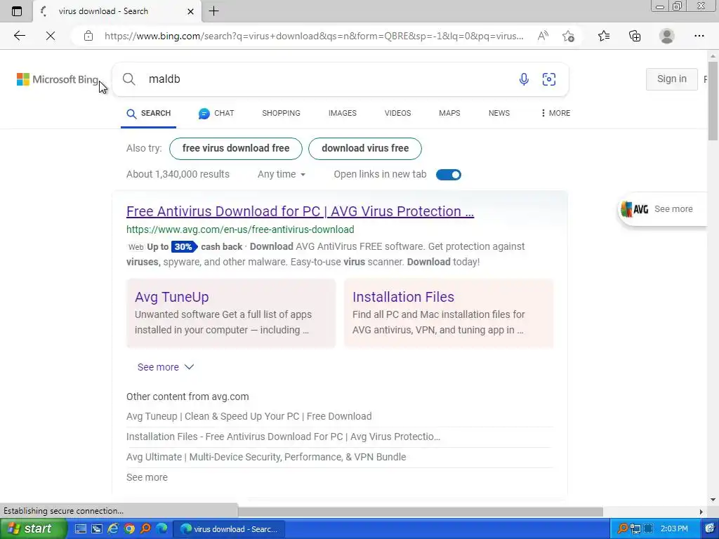Click the orange magnifier tray icon

click(x=622, y=529)
